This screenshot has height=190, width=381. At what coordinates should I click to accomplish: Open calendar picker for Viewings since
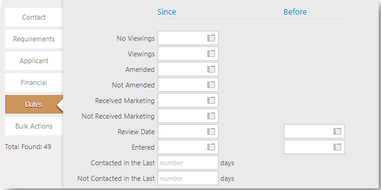pyautogui.click(x=211, y=54)
